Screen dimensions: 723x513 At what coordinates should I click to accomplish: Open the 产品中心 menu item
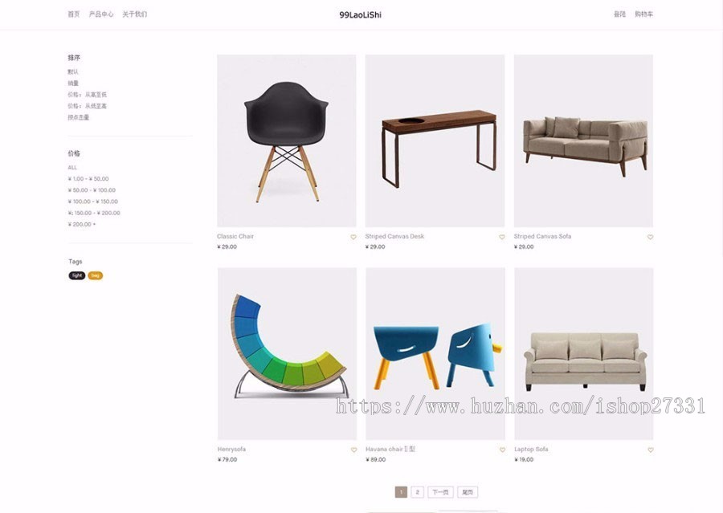pyautogui.click(x=101, y=14)
